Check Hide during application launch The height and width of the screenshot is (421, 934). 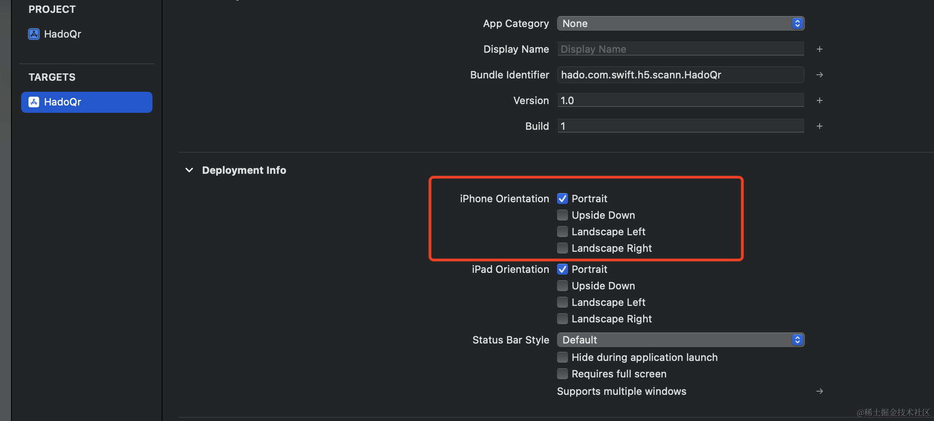click(563, 357)
